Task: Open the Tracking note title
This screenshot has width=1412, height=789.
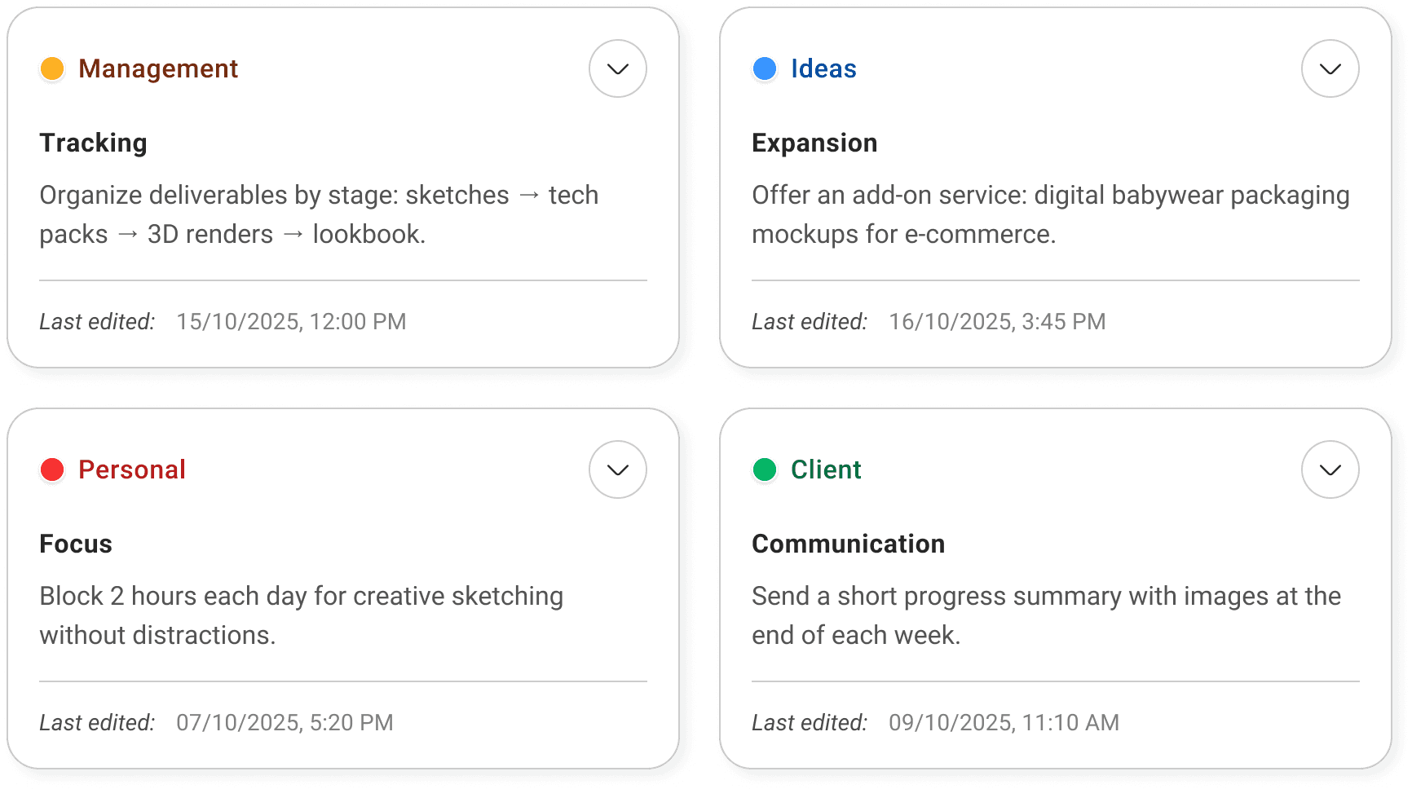Action: (x=94, y=143)
